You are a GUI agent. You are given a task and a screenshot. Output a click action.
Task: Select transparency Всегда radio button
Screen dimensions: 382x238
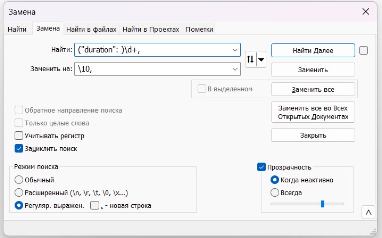tap(275, 192)
